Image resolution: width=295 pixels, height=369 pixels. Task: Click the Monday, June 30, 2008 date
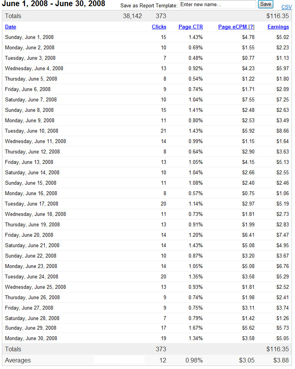point(31,339)
